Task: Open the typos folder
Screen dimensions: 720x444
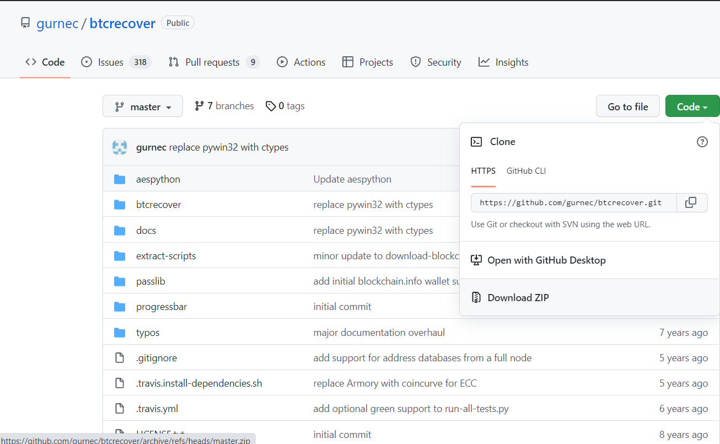Action: tap(148, 333)
